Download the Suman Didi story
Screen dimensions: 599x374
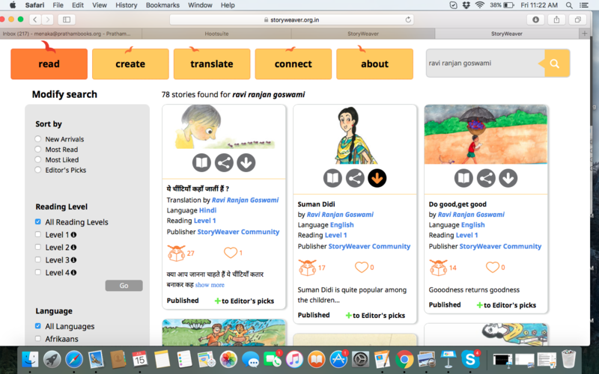point(377,178)
